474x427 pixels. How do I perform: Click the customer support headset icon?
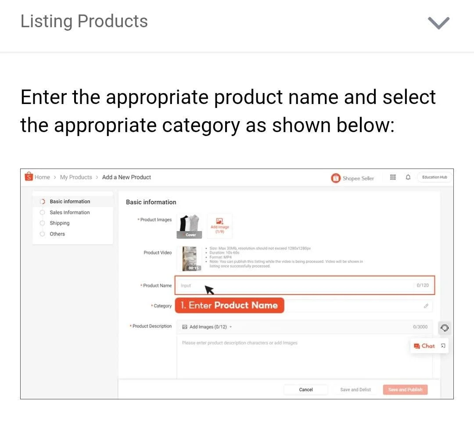coord(444,328)
